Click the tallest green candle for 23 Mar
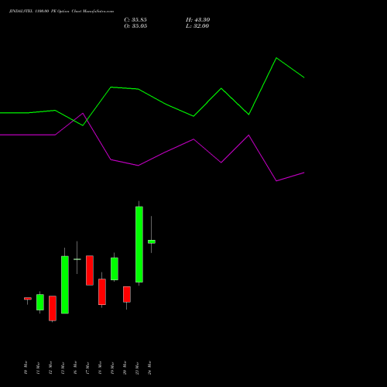 139,245
